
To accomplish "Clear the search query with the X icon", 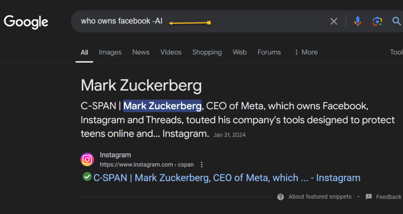I will coord(334,21).
